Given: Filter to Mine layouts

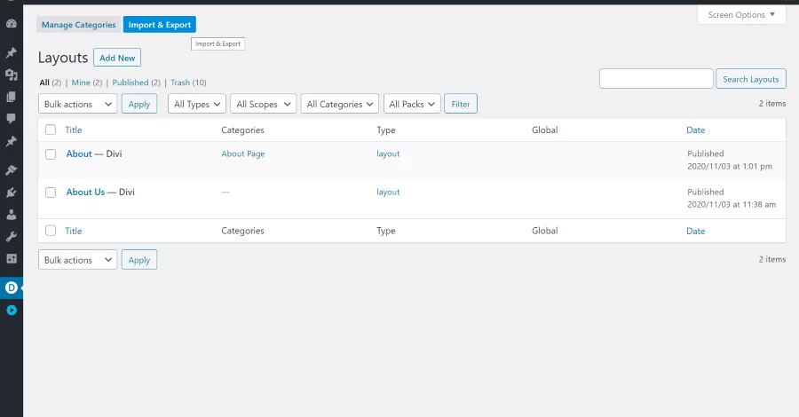Looking at the screenshot, I should pos(81,83).
